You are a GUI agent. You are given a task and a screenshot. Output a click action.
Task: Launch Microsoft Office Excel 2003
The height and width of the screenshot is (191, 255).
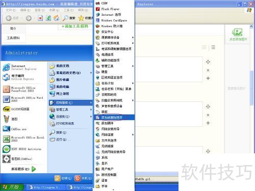pos(24,139)
